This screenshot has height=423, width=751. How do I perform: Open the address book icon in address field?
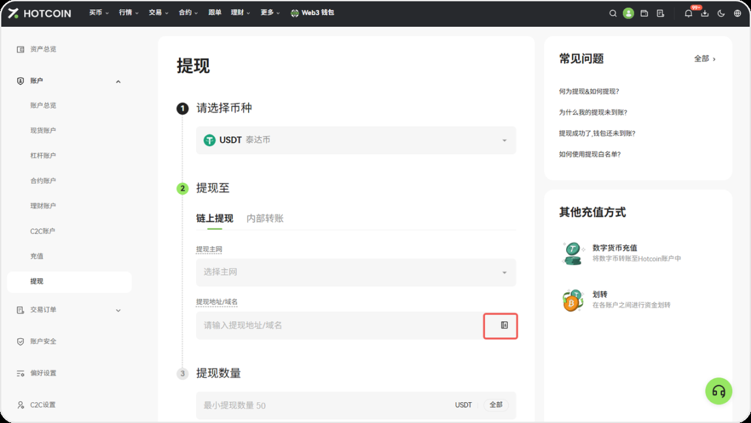point(503,325)
